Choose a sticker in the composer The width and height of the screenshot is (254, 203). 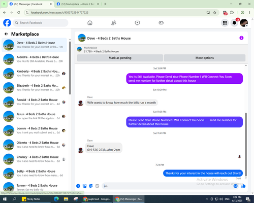tap(91, 186)
